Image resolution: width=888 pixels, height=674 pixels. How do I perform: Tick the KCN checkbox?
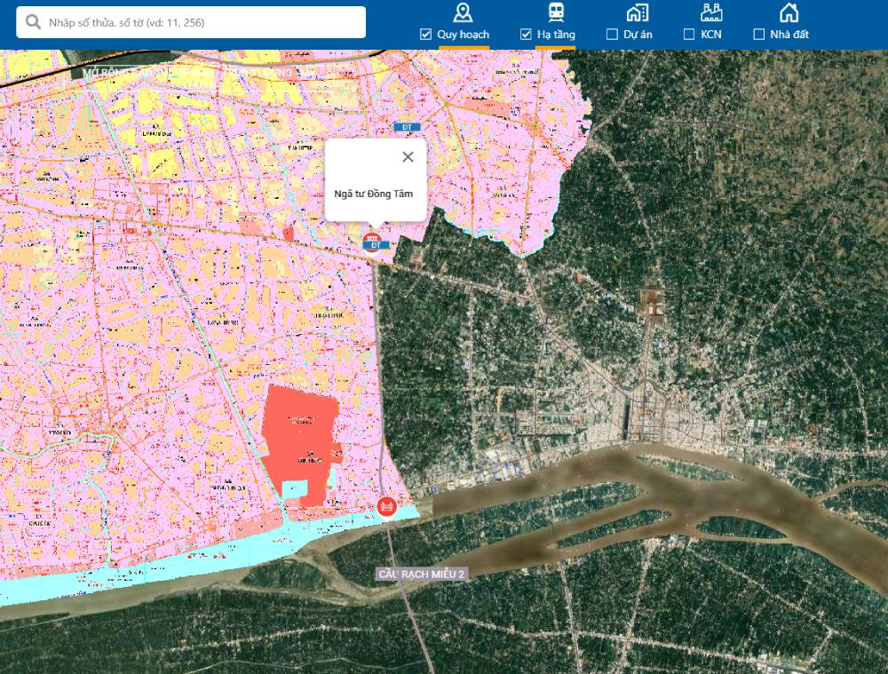[689, 35]
